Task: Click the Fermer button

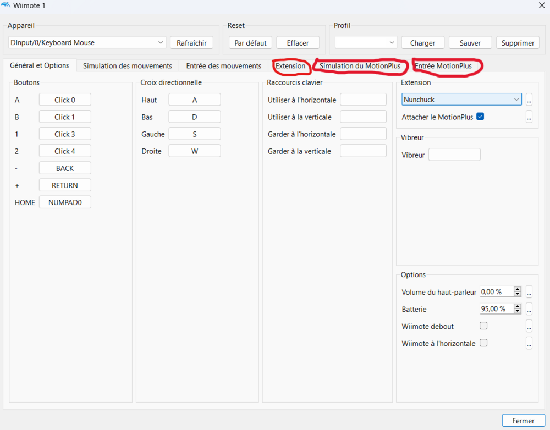Action: click(x=523, y=421)
